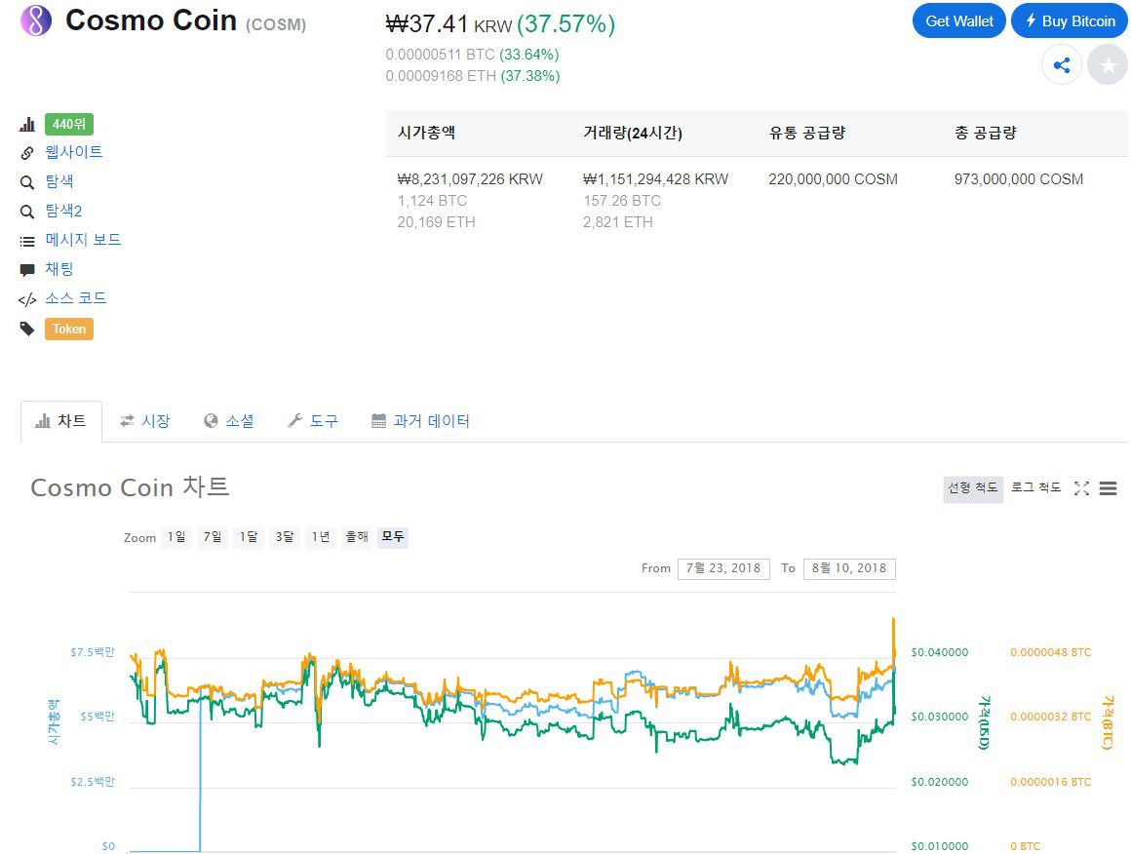This screenshot has height=854, width=1131.
Task: Switch to the 시장 tab
Action: pyautogui.click(x=145, y=421)
